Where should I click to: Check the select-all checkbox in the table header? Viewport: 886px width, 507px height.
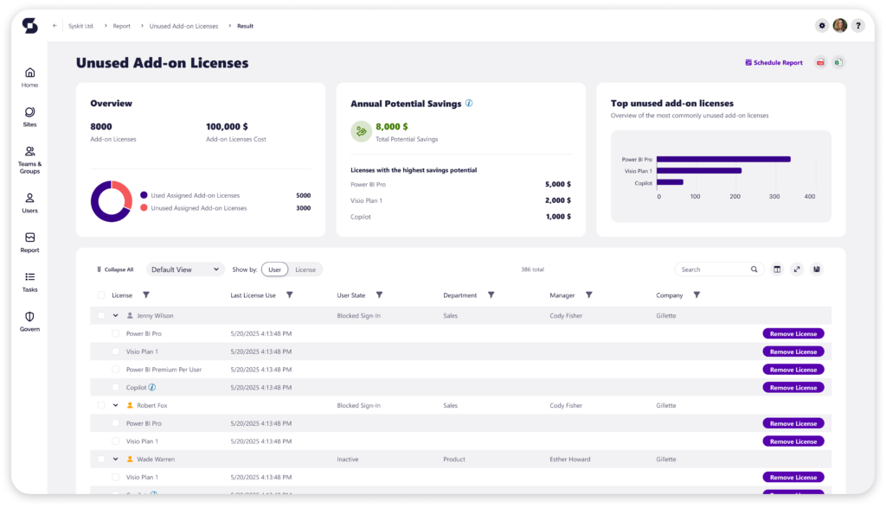pos(100,295)
